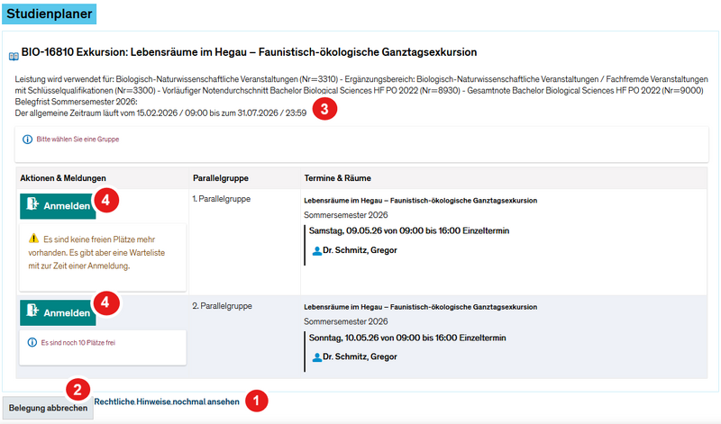The height and width of the screenshot is (424, 721).
Task: Click 'Aktionen & Meldungen' column header
Action: coord(63,178)
